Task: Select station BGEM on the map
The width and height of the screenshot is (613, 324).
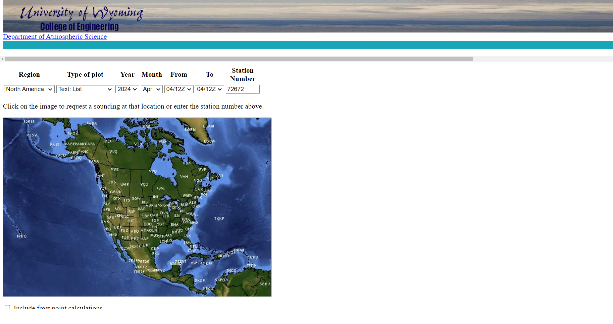Action: pyautogui.click(x=190, y=130)
